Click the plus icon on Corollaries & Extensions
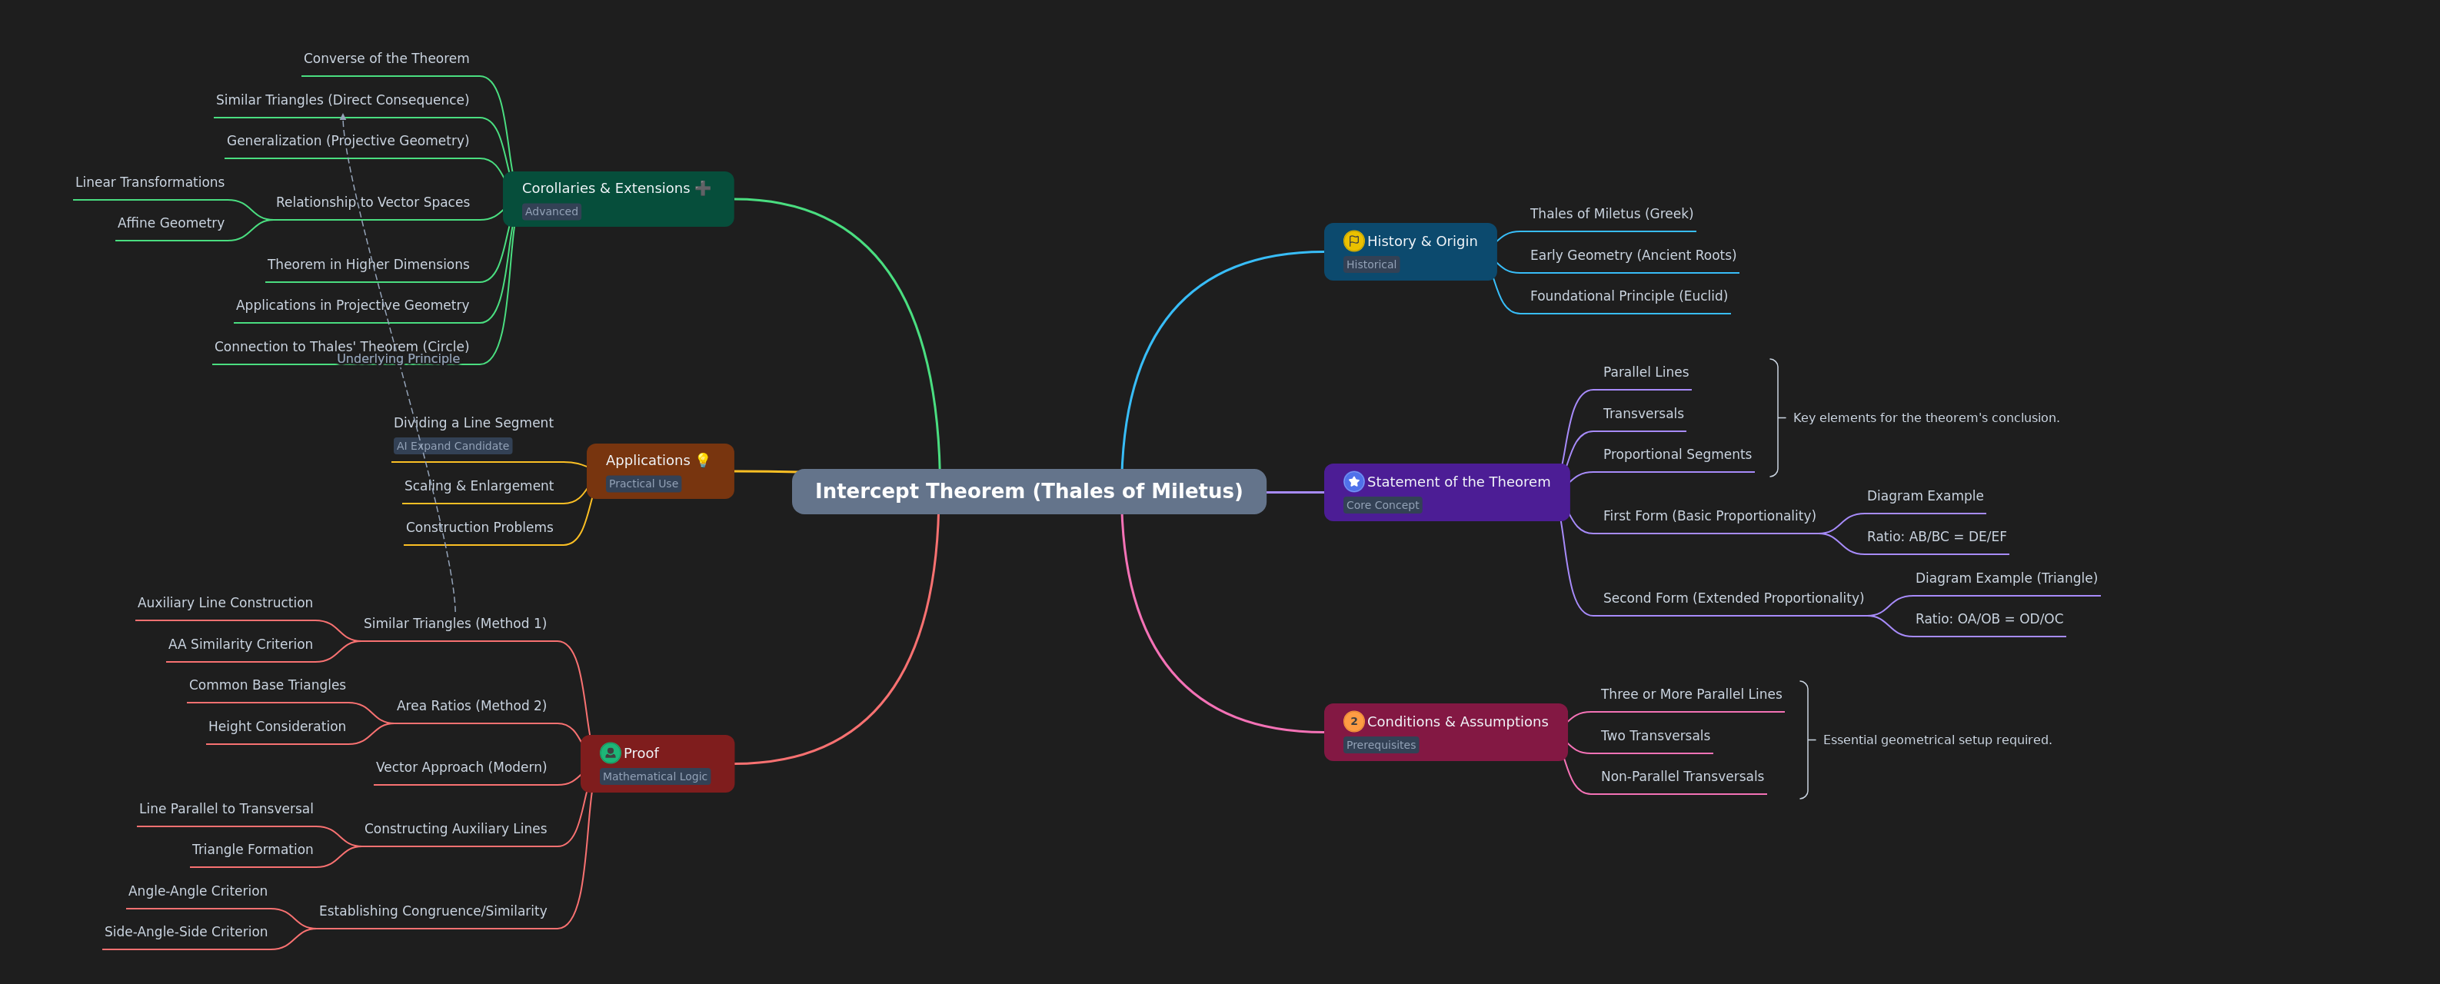 [x=703, y=188]
